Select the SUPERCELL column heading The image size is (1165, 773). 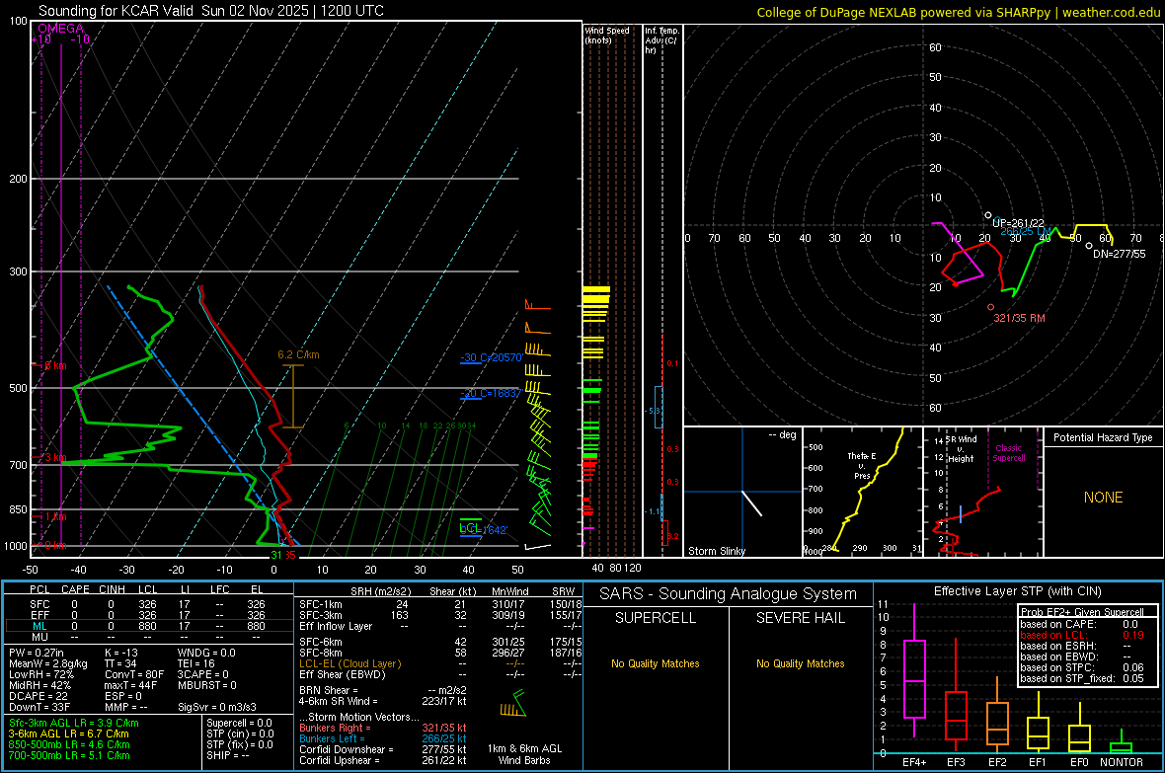tap(656, 618)
